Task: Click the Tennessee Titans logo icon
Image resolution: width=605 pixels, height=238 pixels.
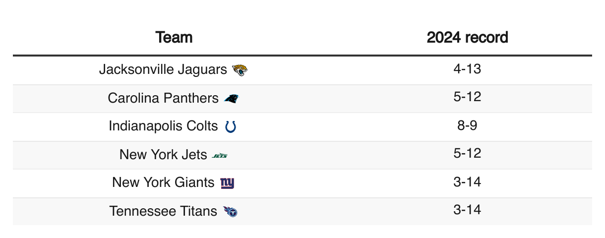Action: click(x=230, y=212)
